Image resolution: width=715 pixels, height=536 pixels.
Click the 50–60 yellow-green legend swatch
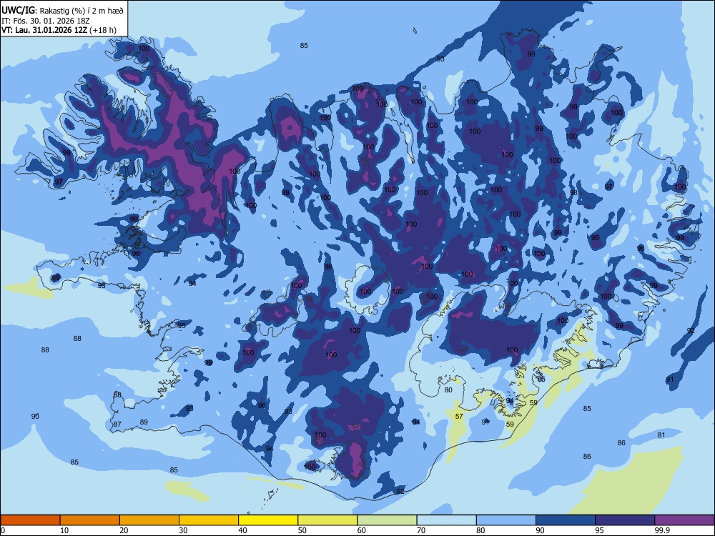point(328,520)
